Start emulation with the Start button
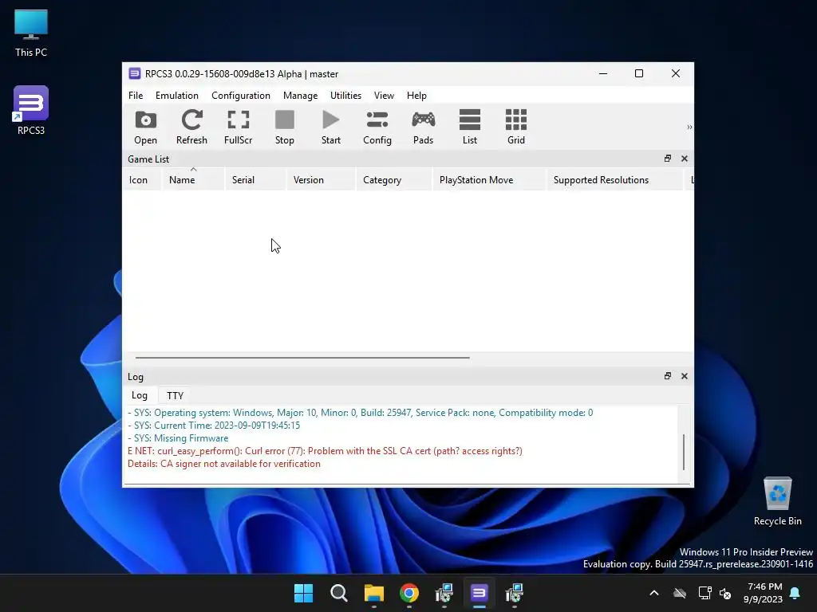This screenshot has height=612, width=817. [x=331, y=127]
